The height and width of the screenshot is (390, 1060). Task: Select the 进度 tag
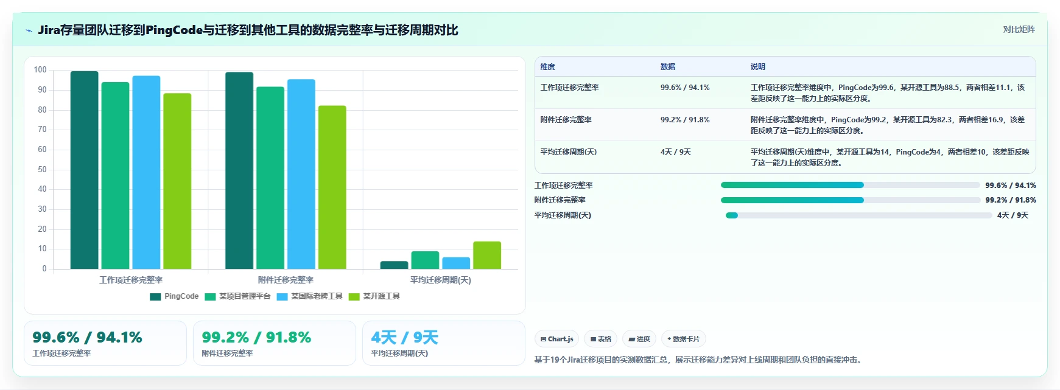[639, 339]
